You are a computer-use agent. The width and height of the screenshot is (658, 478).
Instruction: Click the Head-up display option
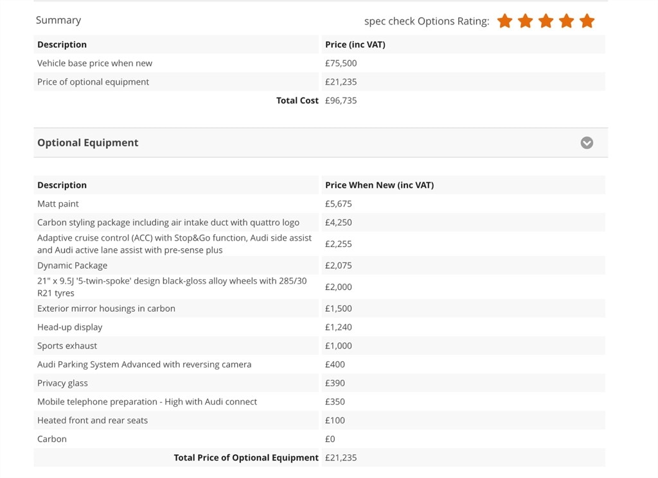(x=69, y=327)
